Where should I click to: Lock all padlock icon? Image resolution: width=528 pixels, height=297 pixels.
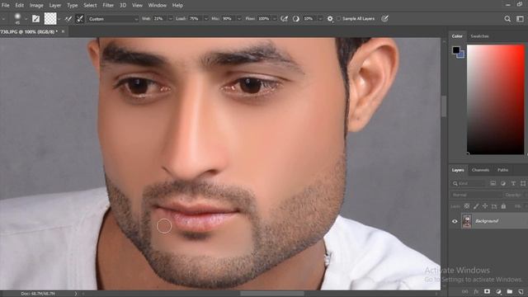pyautogui.click(x=503, y=206)
